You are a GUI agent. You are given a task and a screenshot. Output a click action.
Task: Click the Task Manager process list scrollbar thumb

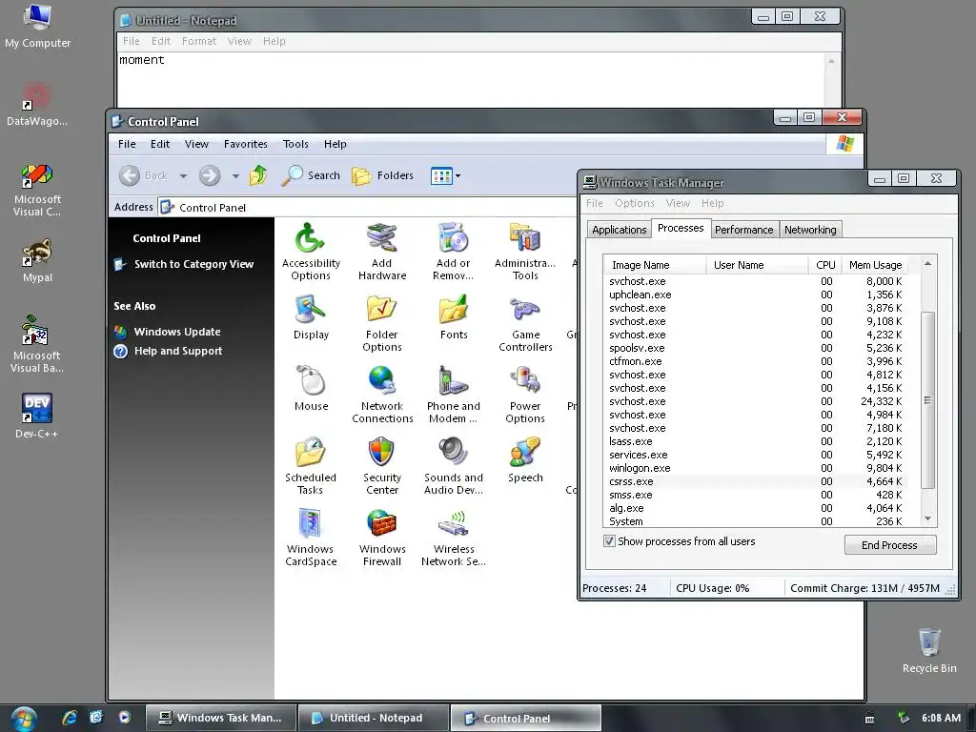(x=927, y=400)
